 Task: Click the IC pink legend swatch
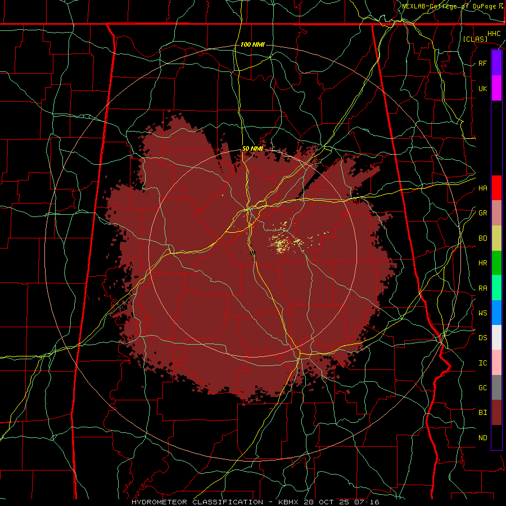pos(496,363)
